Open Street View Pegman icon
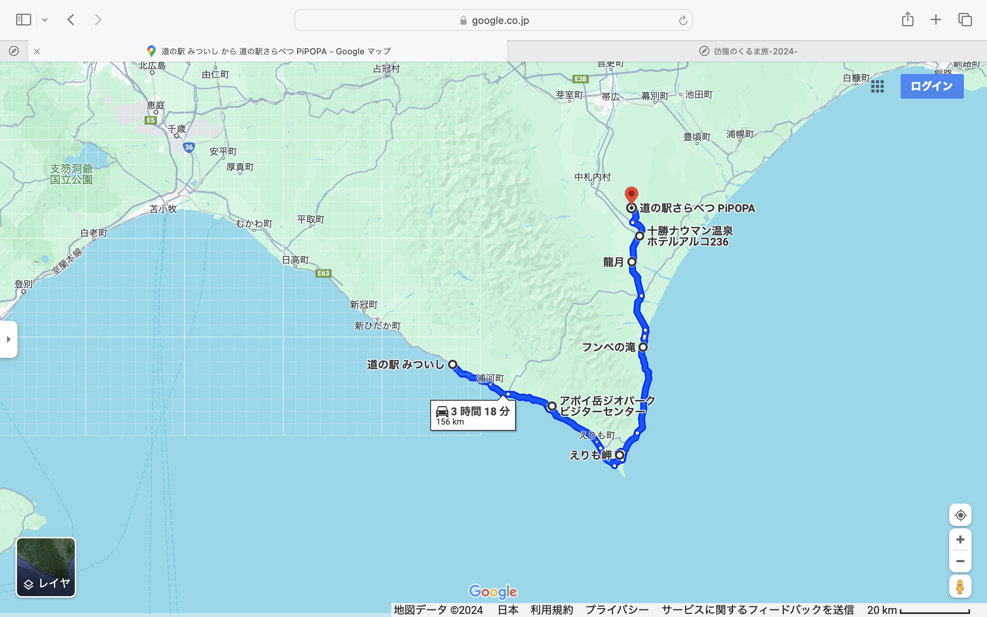Viewport: 987px width, 617px height. point(960,587)
